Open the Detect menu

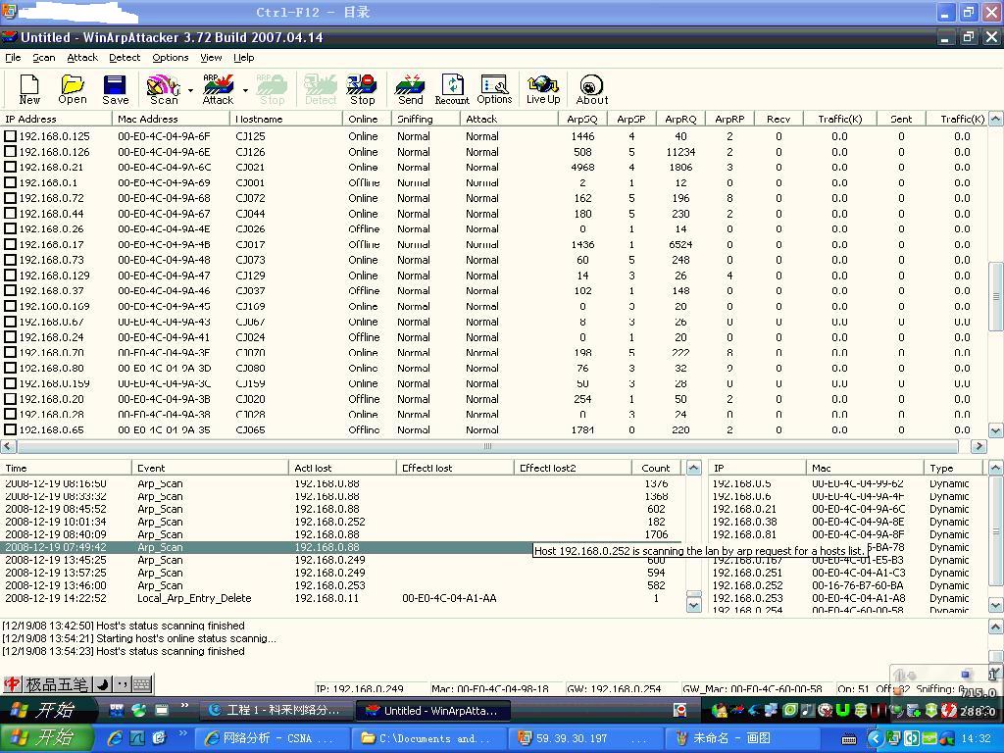[x=125, y=58]
